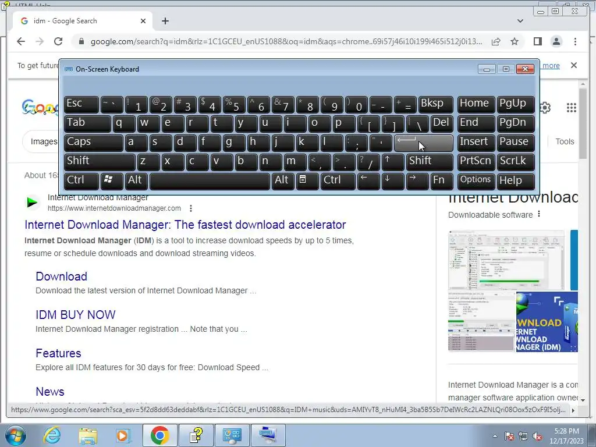Tap the context menu key on keyboard
This screenshot has height=447, width=596.
click(307, 181)
